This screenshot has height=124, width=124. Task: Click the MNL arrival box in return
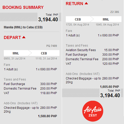(106, 19)
